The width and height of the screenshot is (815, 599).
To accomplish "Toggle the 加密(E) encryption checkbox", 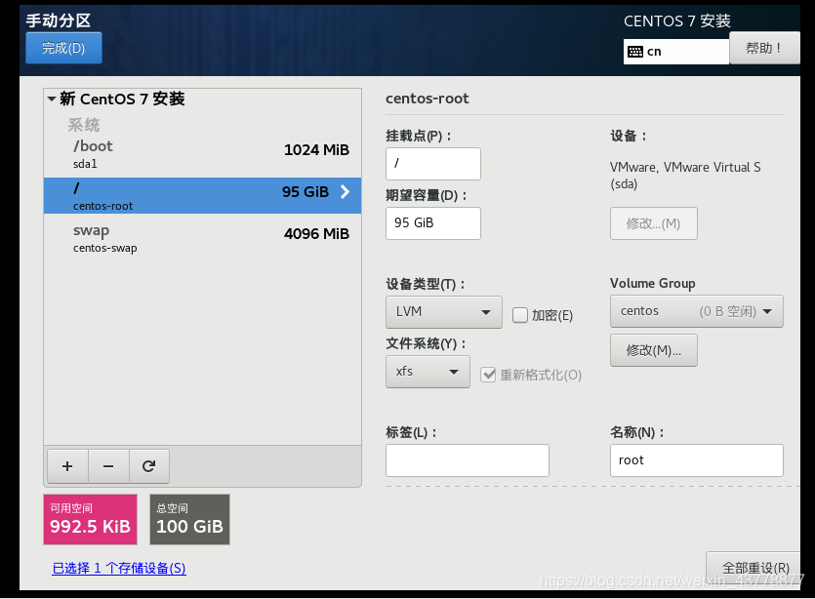I will click(x=520, y=315).
